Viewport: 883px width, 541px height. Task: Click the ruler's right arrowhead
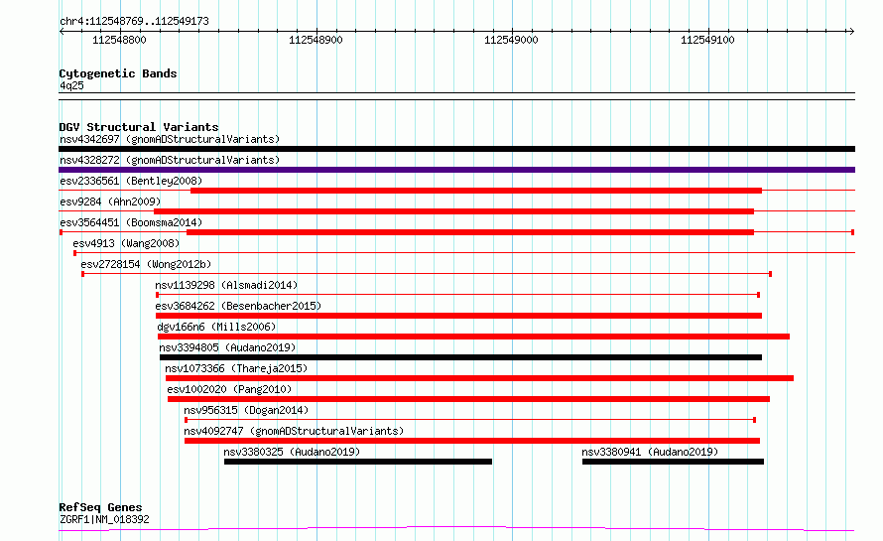click(852, 31)
